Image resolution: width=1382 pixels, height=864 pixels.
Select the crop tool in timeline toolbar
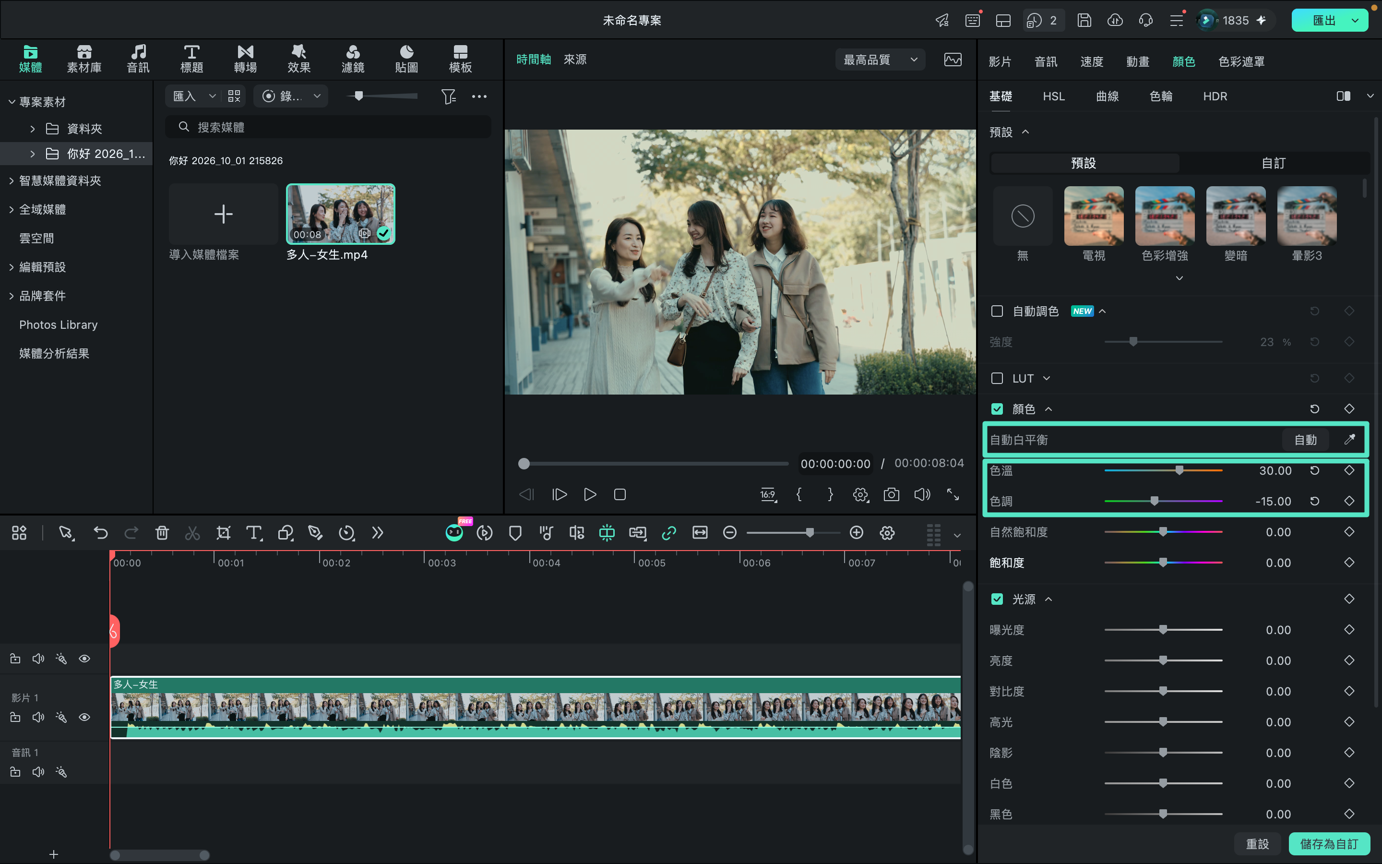coord(223,533)
